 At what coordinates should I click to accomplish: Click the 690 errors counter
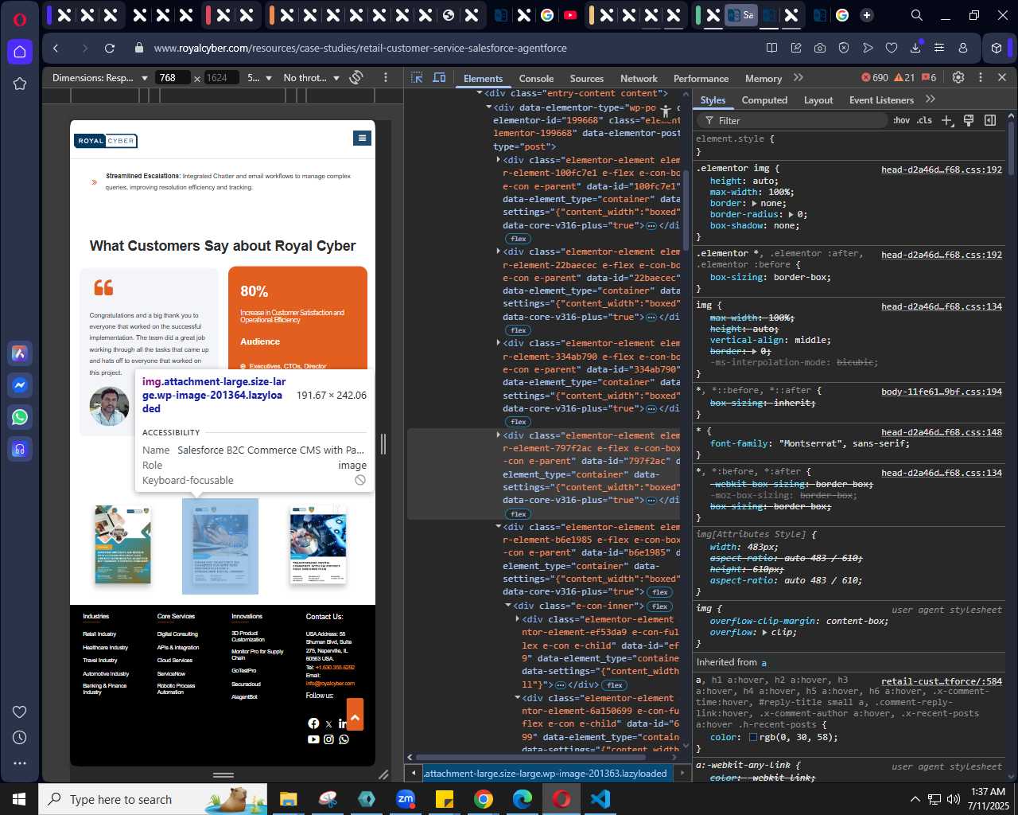click(x=875, y=78)
